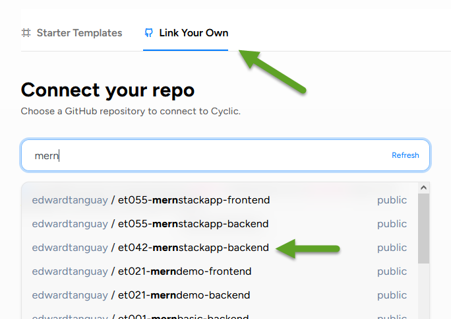The image size is (451, 319).
Task: Click the scrollbar up arrow in the repo list
Action: click(x=423, y=188)
